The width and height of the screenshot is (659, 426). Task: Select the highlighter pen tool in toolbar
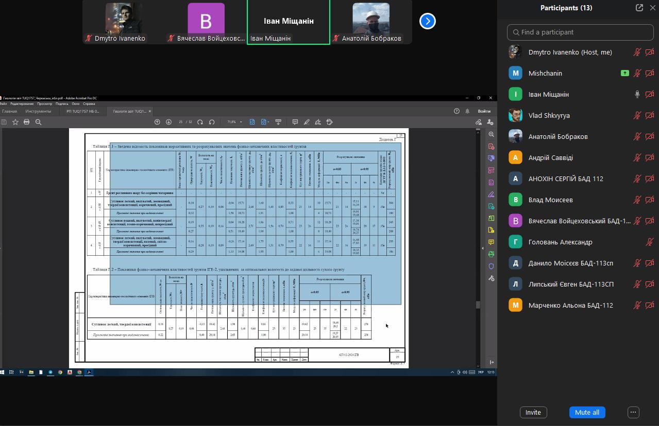307,122
